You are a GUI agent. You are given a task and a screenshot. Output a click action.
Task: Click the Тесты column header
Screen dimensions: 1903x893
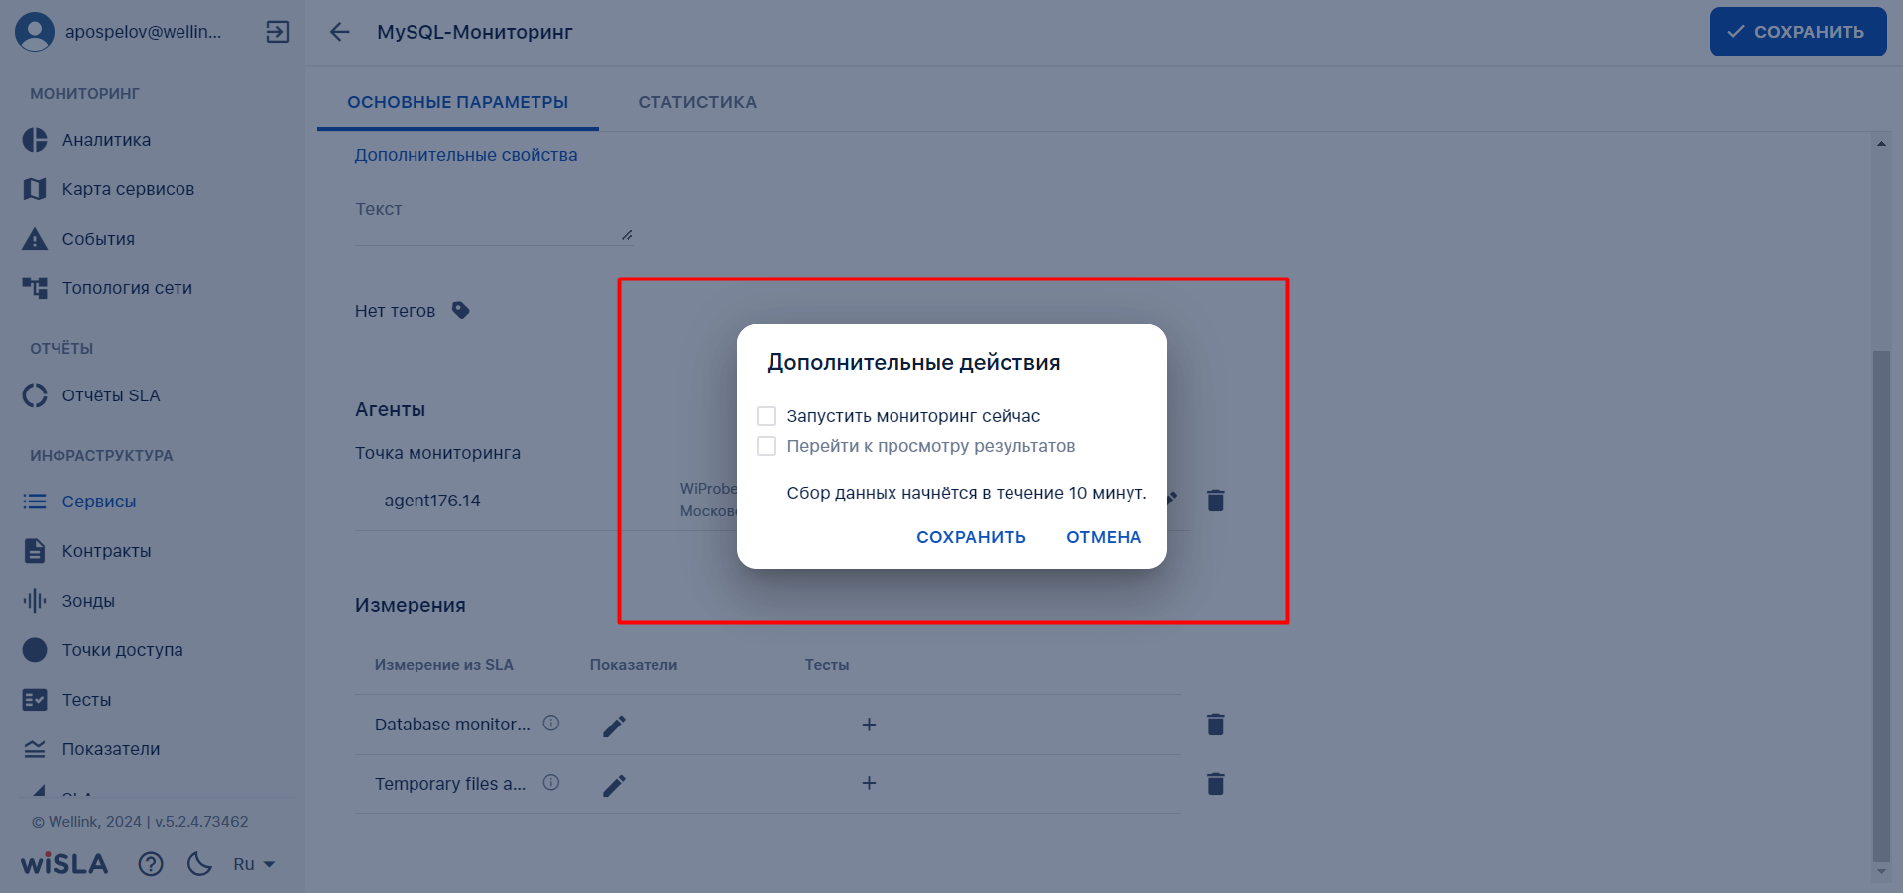(x=827, y=665)
